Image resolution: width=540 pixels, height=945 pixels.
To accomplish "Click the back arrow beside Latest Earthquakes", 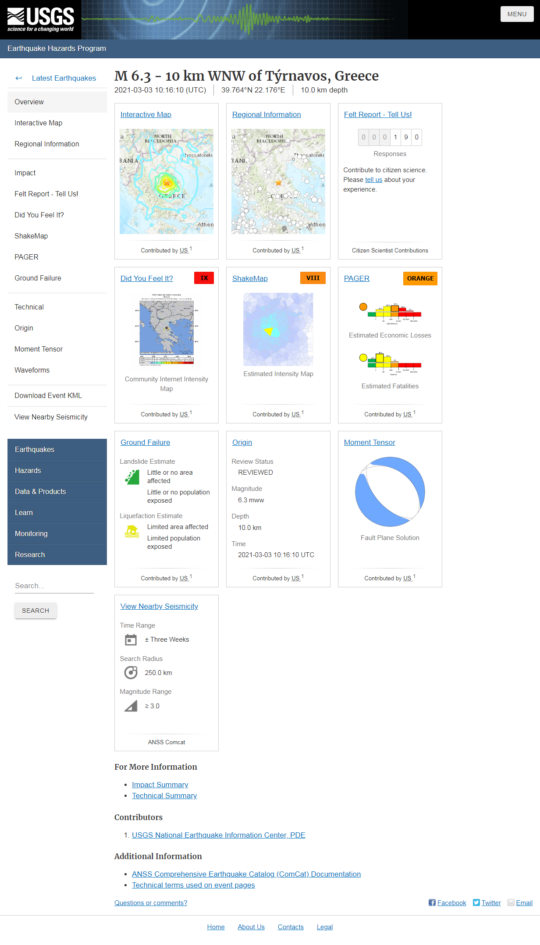I will coord(18,78).
